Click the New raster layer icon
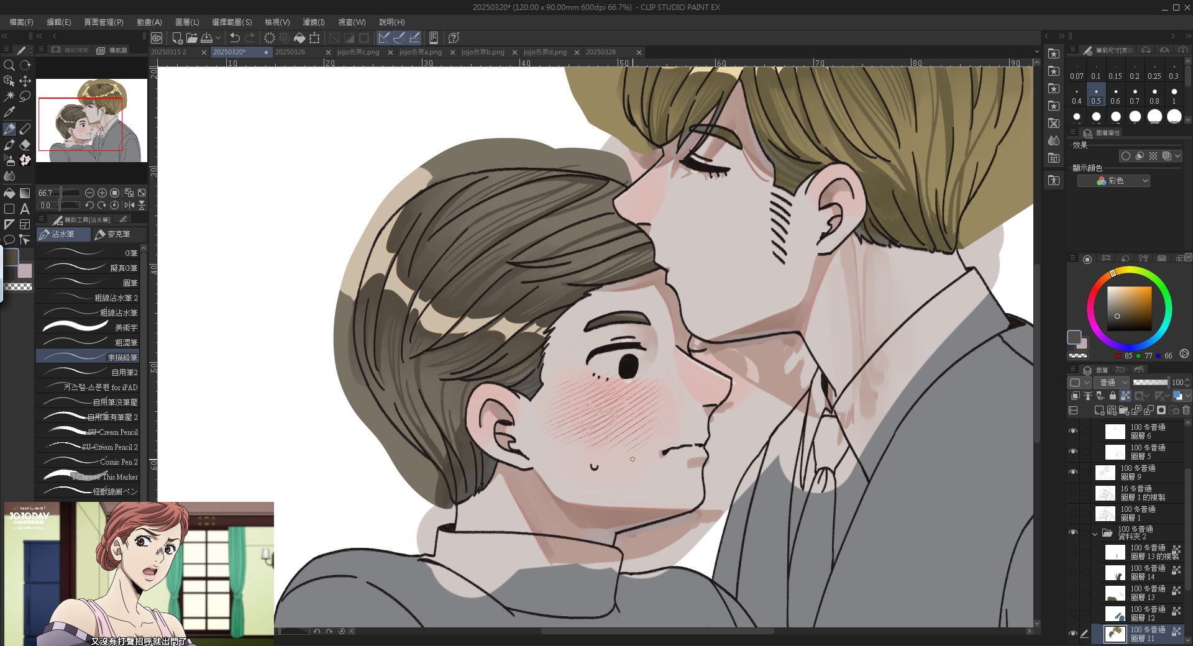 tap(1099, 411)
